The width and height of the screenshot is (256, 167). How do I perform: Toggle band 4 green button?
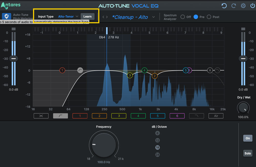(x=138, y=116)
